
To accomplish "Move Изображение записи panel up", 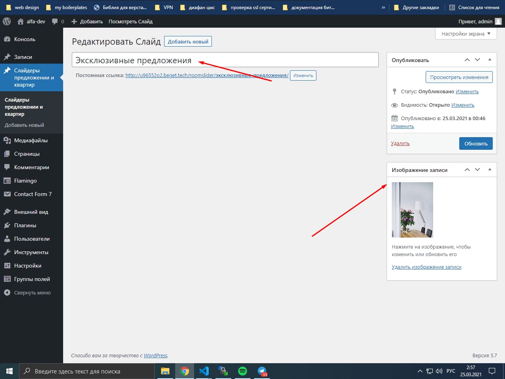I will [467, 170].
